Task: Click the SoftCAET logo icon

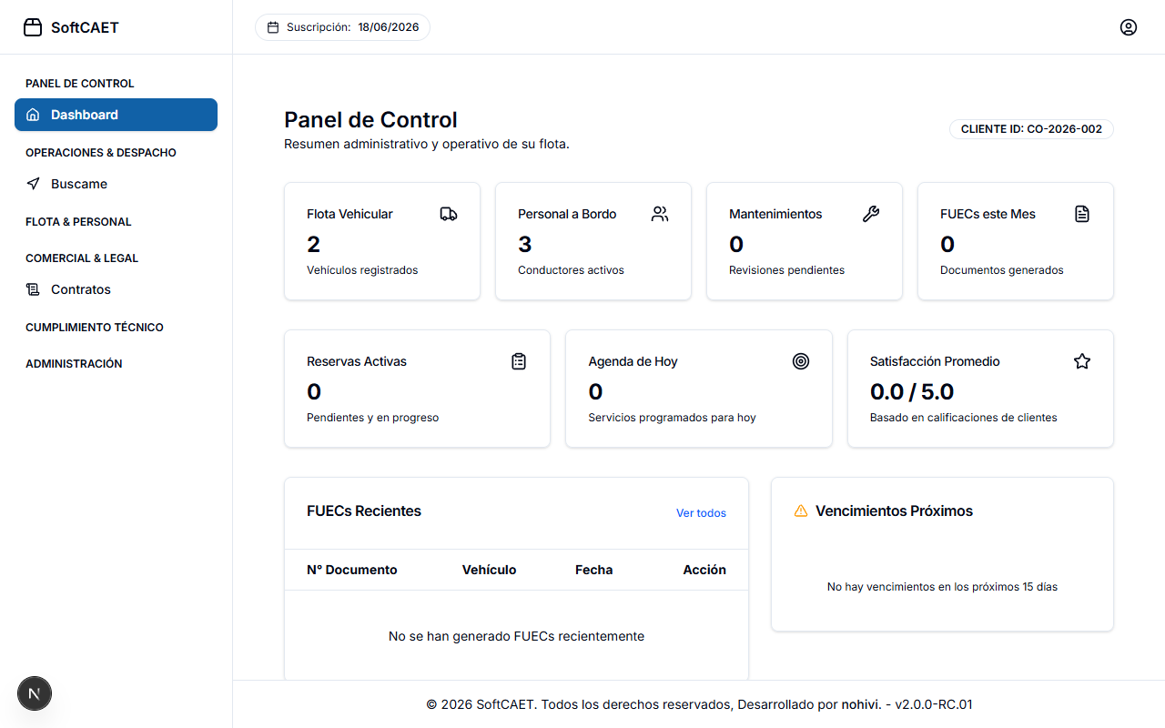Action: (33, 27)
